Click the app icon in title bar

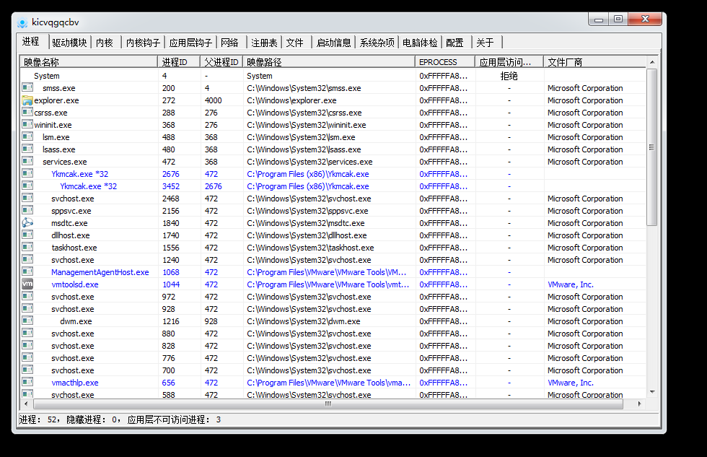[x=22, y=22]
